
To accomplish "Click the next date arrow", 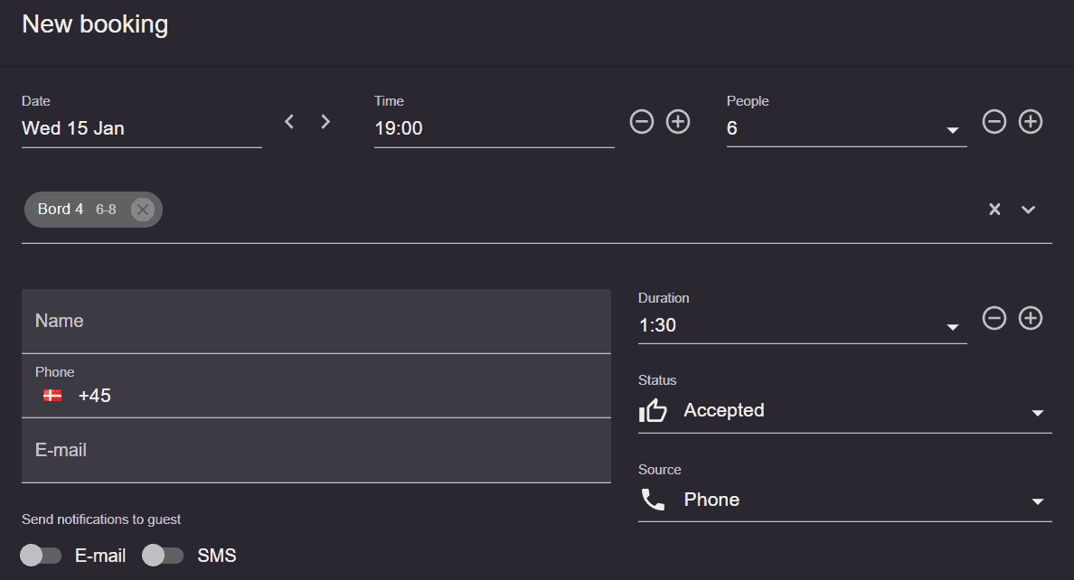I will click(x=325, y=121).
